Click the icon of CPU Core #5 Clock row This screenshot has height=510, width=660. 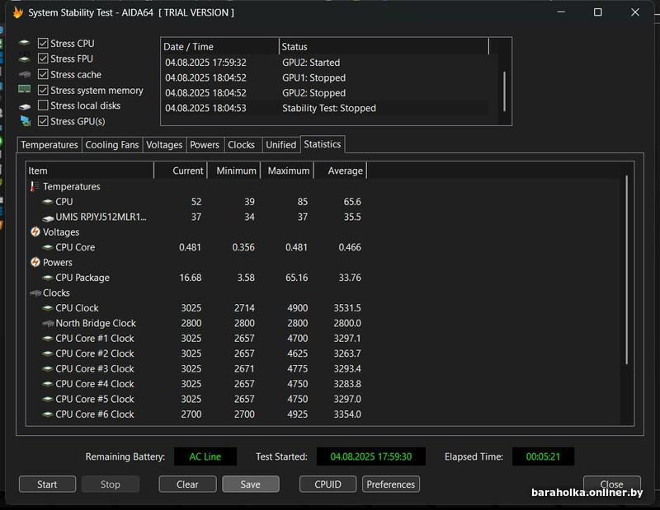48,399
